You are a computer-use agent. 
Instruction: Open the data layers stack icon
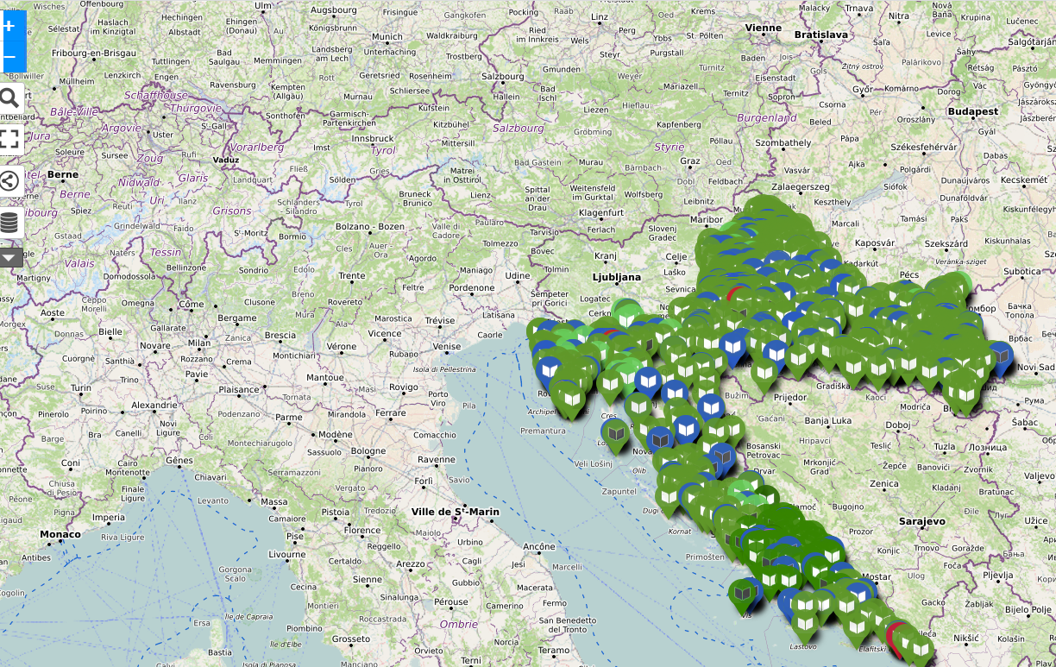coord(9,223)
